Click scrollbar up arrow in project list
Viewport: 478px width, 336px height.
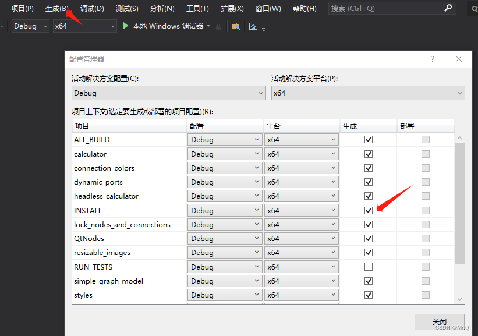(459, 138)
